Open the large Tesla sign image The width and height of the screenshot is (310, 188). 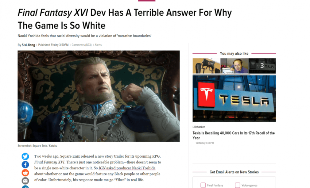(x=234, y=99)
